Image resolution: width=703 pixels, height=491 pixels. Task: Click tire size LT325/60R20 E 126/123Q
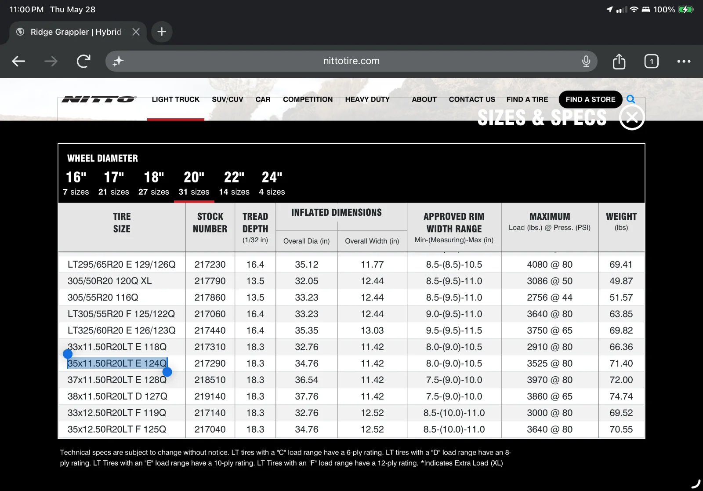[122, 331]
